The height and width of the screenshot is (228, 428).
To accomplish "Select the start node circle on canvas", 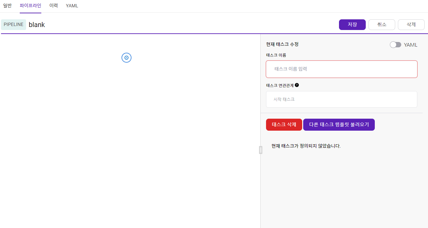I will [126, 58].
